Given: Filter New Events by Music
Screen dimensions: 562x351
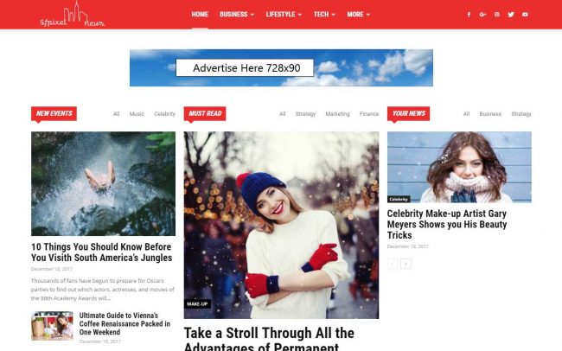Looking at the screenshot, I should tap(137, 114).
